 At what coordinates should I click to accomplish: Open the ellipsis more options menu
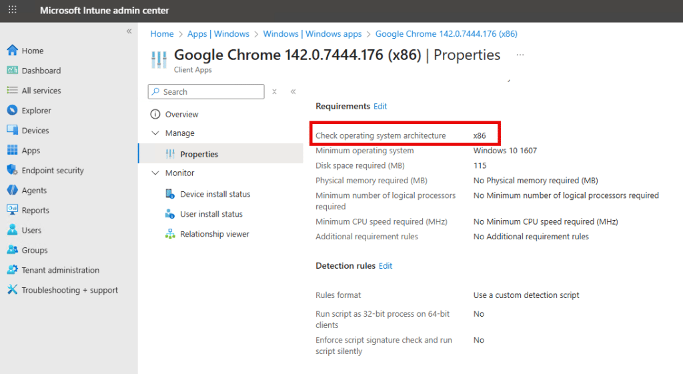click(520, 55)
